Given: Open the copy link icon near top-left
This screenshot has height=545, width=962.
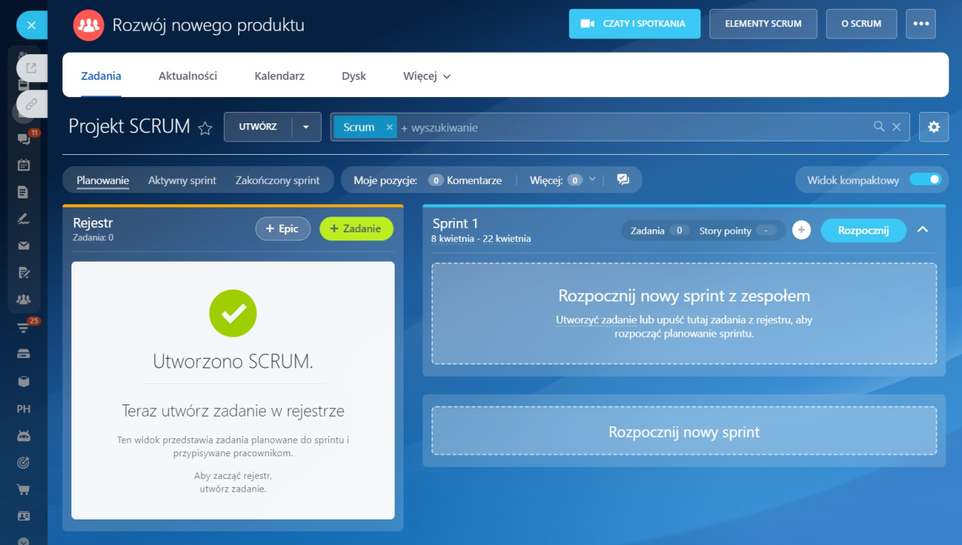Looking at the screenshot, I should tap(31, 104).
